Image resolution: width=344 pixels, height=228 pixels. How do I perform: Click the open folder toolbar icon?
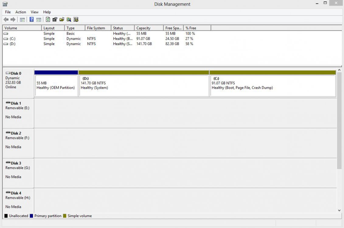62,19
